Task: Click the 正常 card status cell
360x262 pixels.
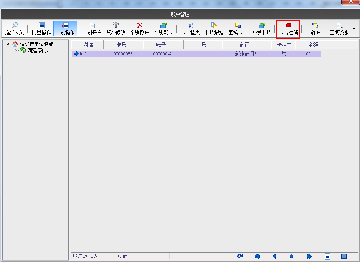Action: pyautogui.click(x=282, y=54)
